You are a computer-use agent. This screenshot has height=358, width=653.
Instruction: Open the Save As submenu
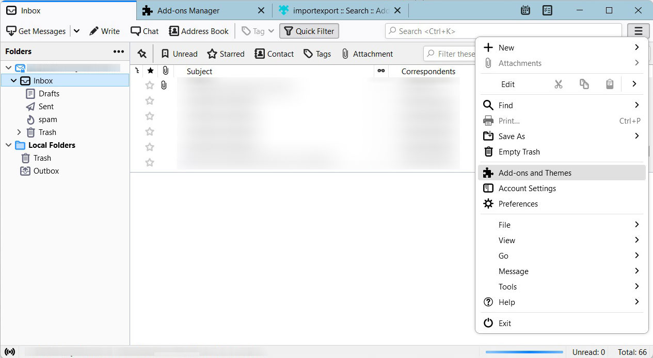562,136
